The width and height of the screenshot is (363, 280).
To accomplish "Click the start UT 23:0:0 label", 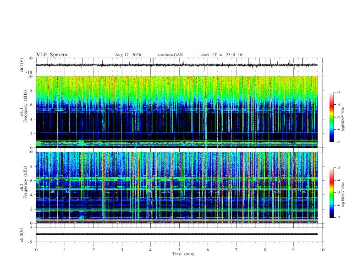I will [x=221, y=55].
